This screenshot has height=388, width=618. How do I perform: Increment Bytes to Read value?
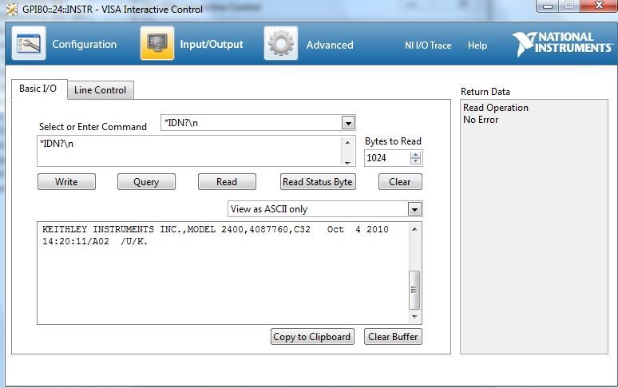[415, 154]
